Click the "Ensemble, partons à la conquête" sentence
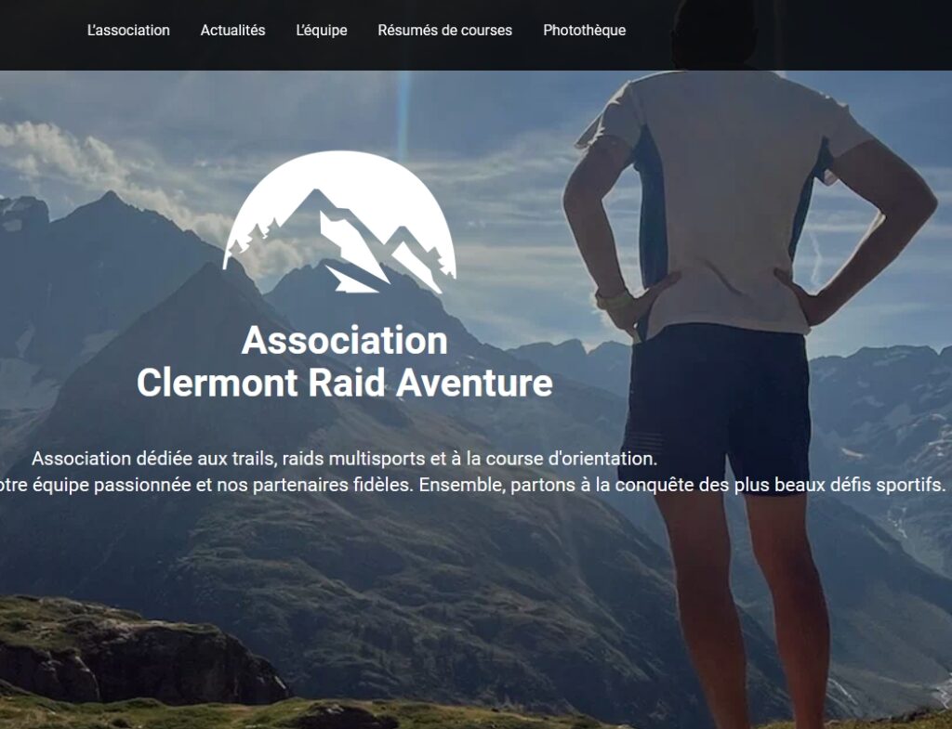Screen dimensions: 952x729 pos(682,485)
